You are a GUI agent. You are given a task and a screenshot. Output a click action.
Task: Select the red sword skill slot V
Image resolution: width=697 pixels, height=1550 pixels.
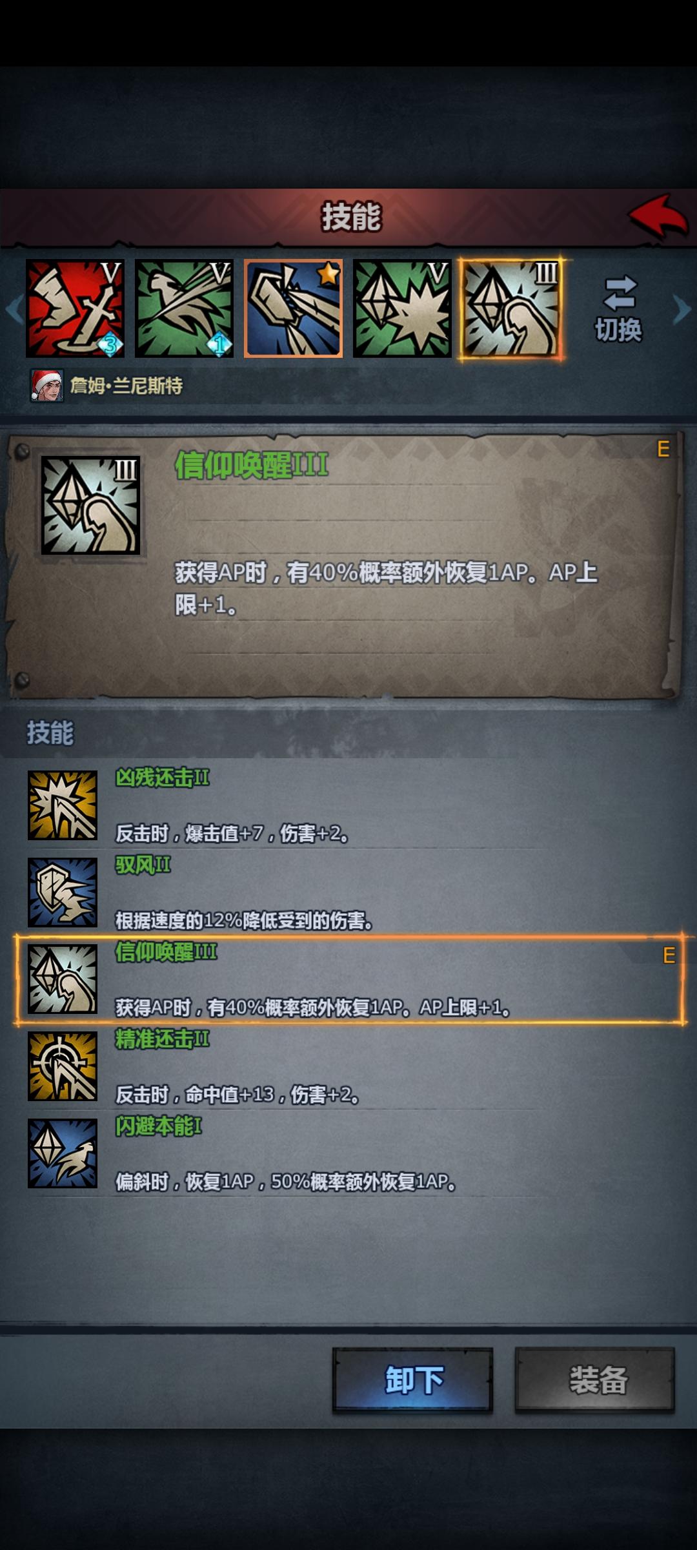click(x=75, y=309)
